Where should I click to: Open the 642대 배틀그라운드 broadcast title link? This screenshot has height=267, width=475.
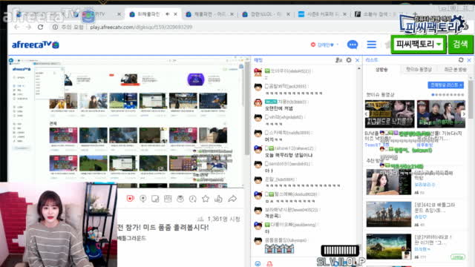(x=434, y=208)
